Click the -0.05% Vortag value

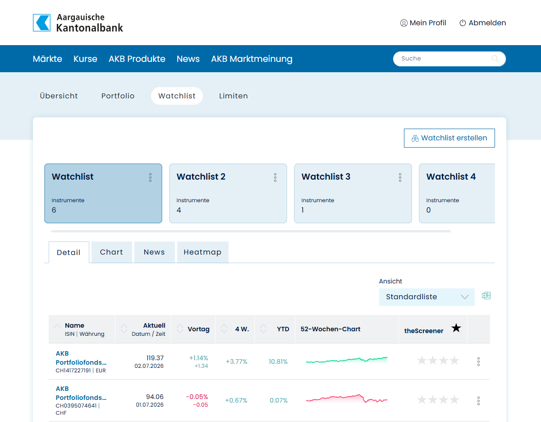point(197,397)
